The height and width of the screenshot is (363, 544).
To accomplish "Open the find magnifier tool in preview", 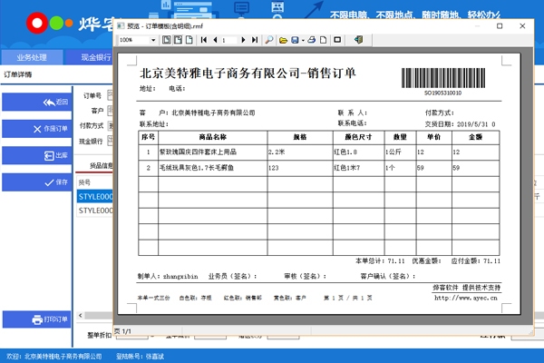I will 269,40.
